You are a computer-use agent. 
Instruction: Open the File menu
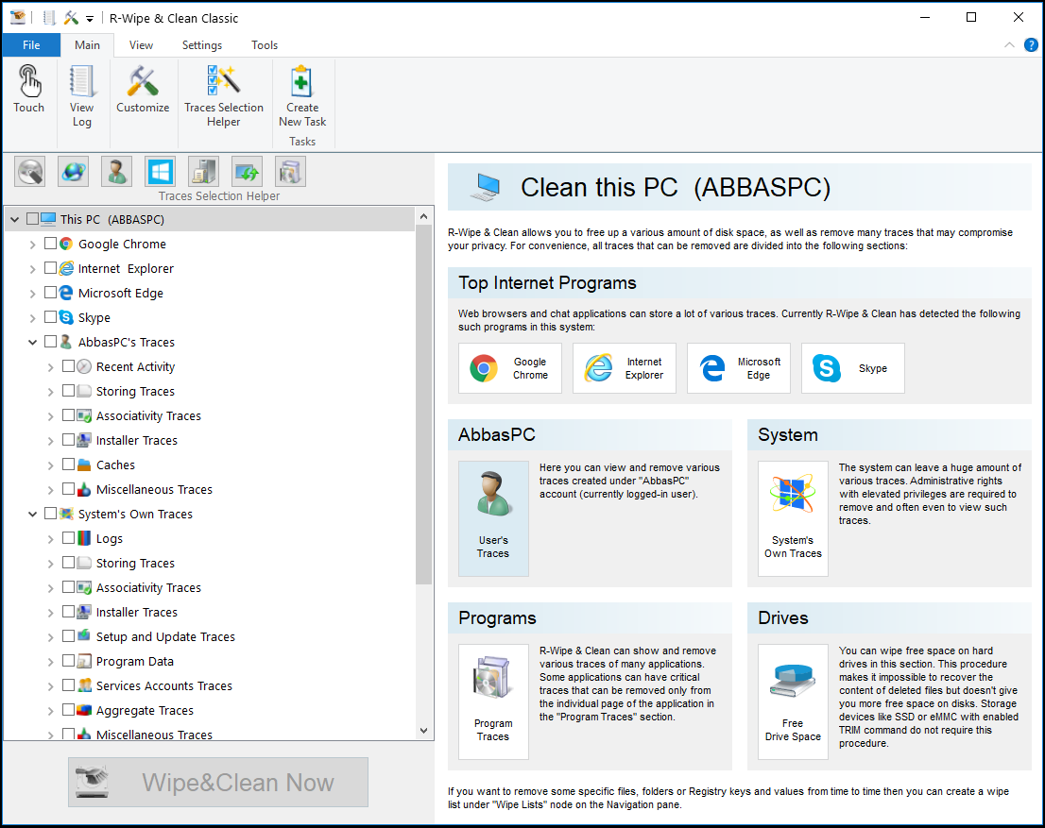(x=31, y=45)
